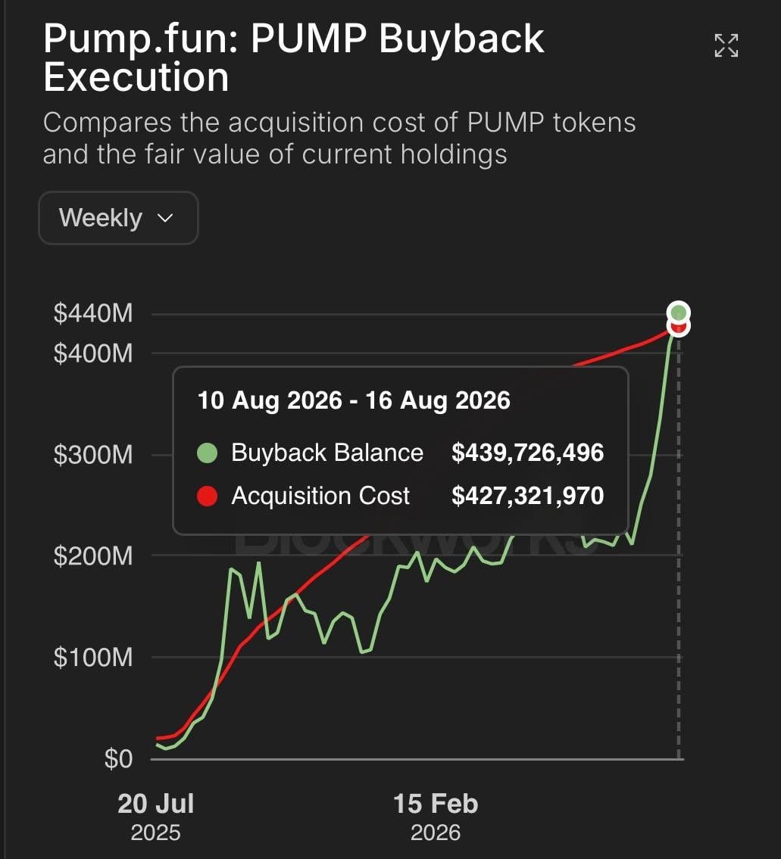Click the green Buyback Balance tooltip dot
Image resolution: width=781 pixels, height=859 pixels.
[x=208, y=453]
